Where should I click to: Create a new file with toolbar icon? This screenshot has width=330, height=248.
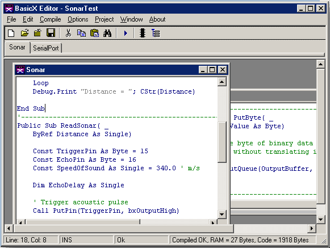click(x=11, y=33)
